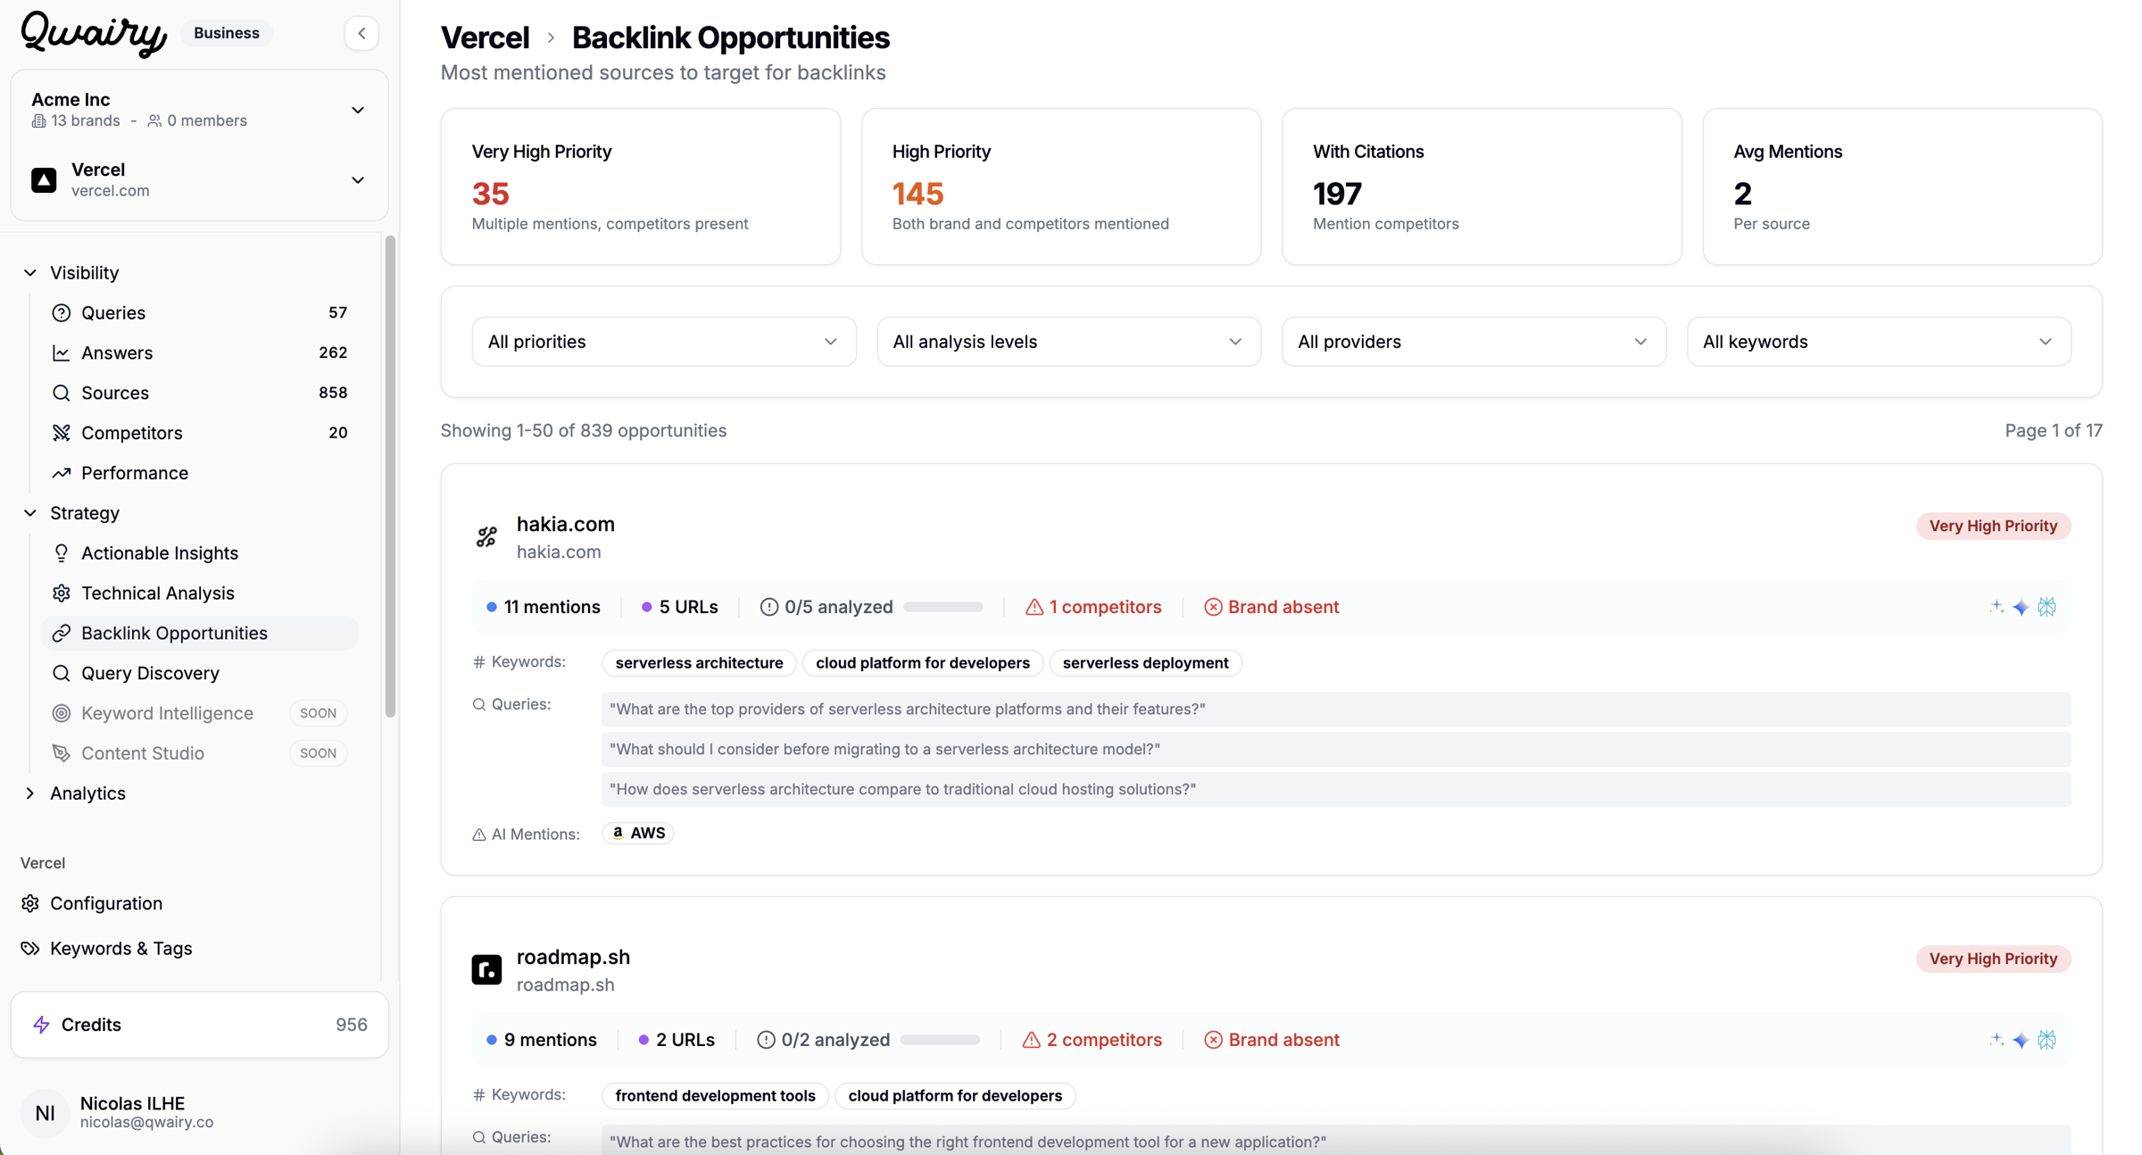Click the Vercel breadcrumb link

[485, 37]
